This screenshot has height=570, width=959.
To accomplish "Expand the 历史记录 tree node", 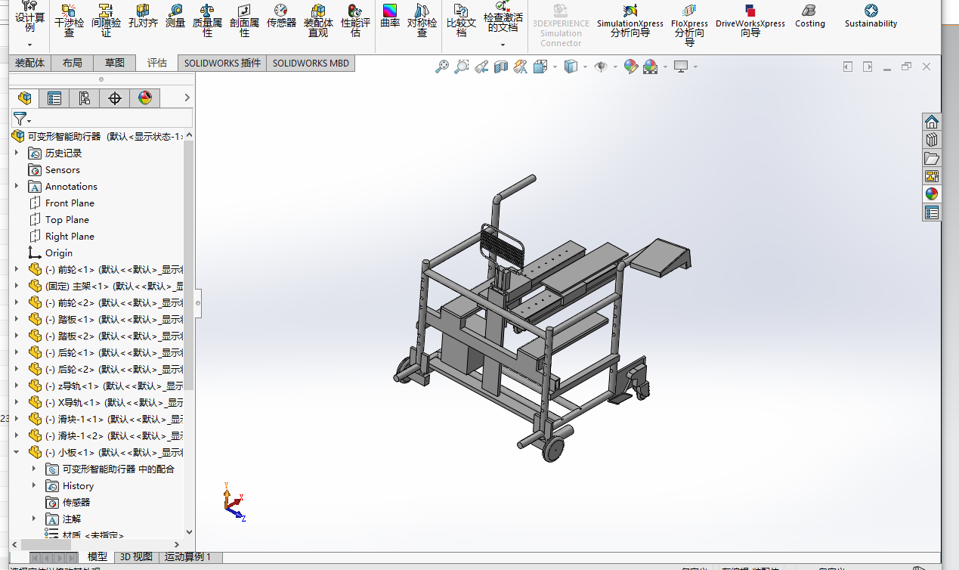I will 17,153.
